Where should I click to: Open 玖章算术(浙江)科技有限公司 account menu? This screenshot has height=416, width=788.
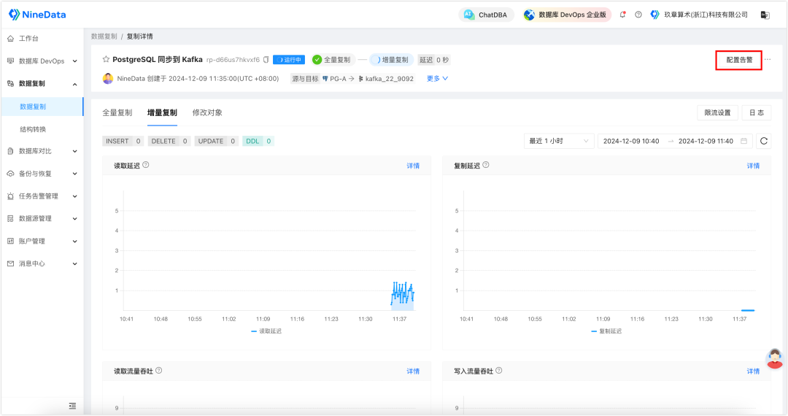(699, 15)
